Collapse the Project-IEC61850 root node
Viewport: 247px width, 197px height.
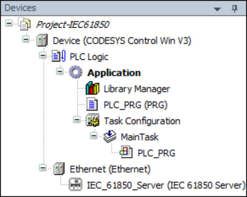click(9, 23)
